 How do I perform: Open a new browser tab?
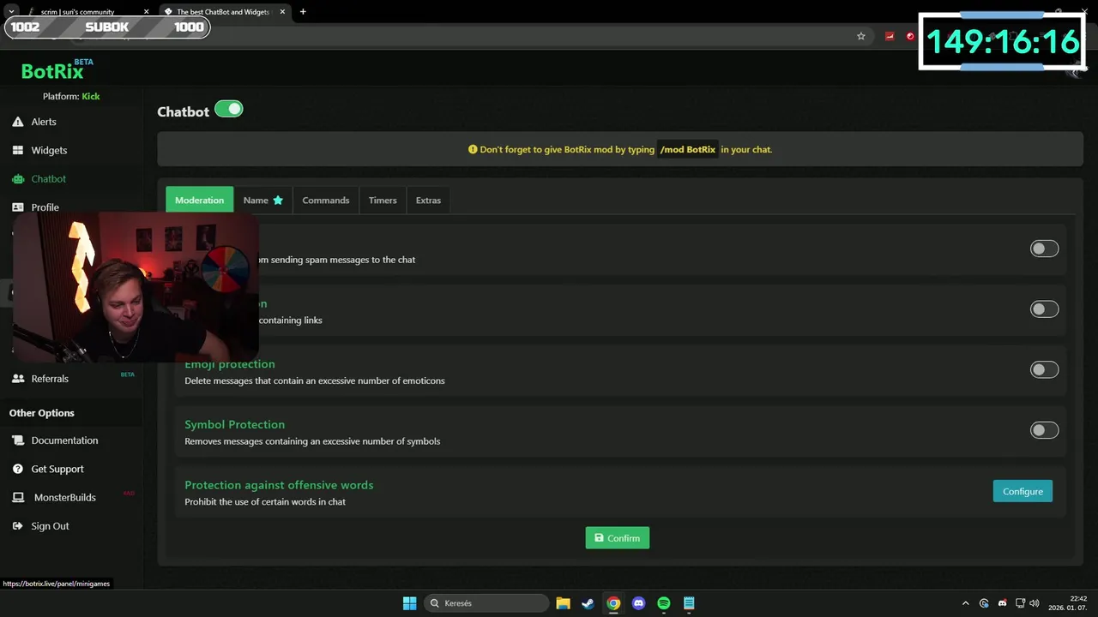point(303,12)
